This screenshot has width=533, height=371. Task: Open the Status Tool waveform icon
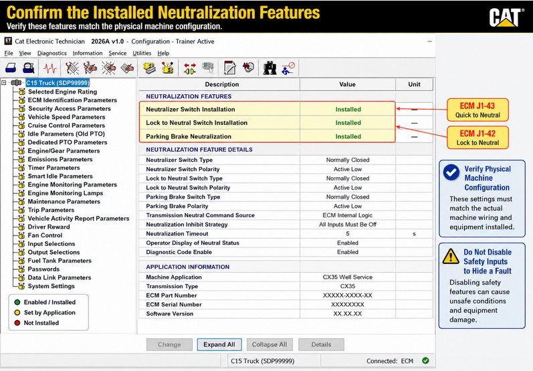[50, 68]
